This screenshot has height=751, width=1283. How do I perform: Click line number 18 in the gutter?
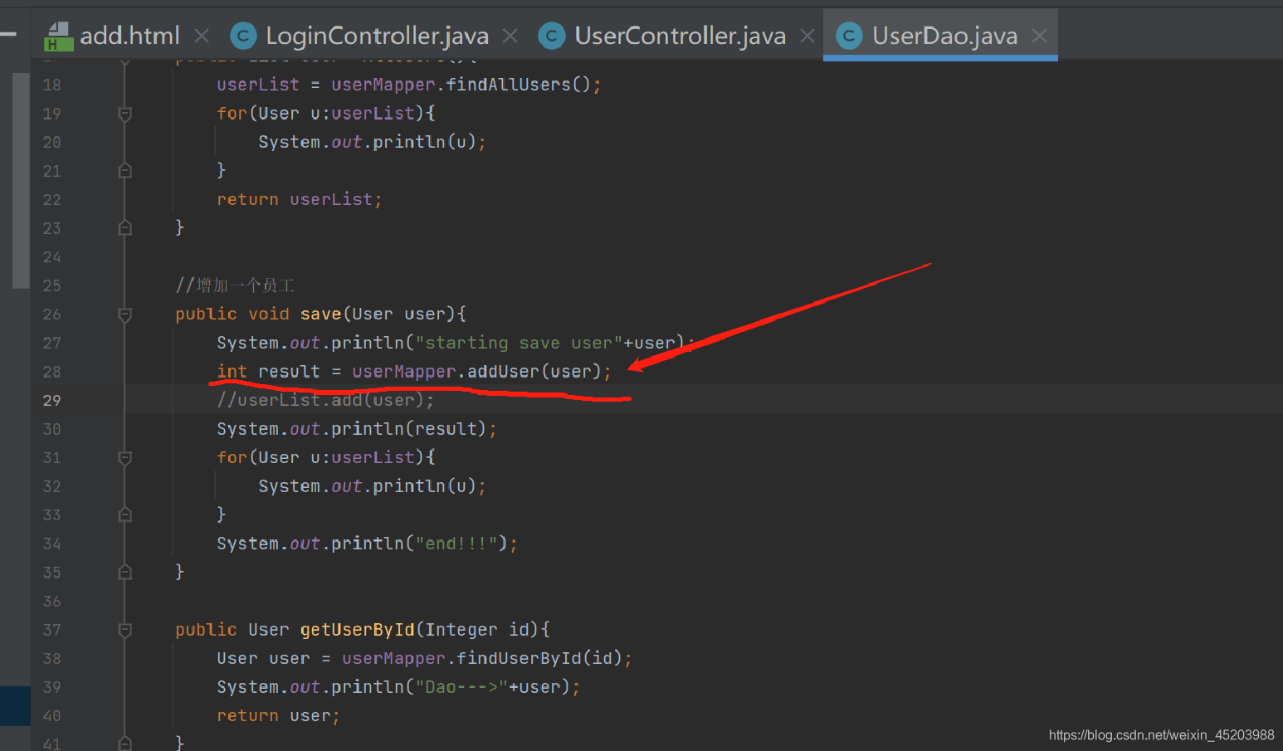point(52,85)
